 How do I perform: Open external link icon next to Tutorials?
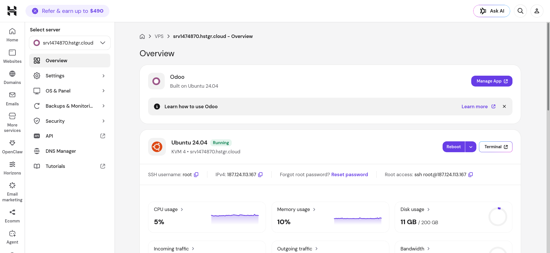103,166
